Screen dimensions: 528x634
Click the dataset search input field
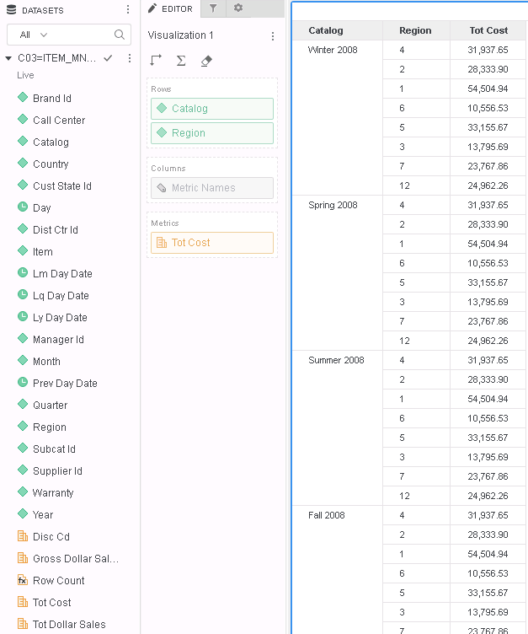click(x=69, y=35)
